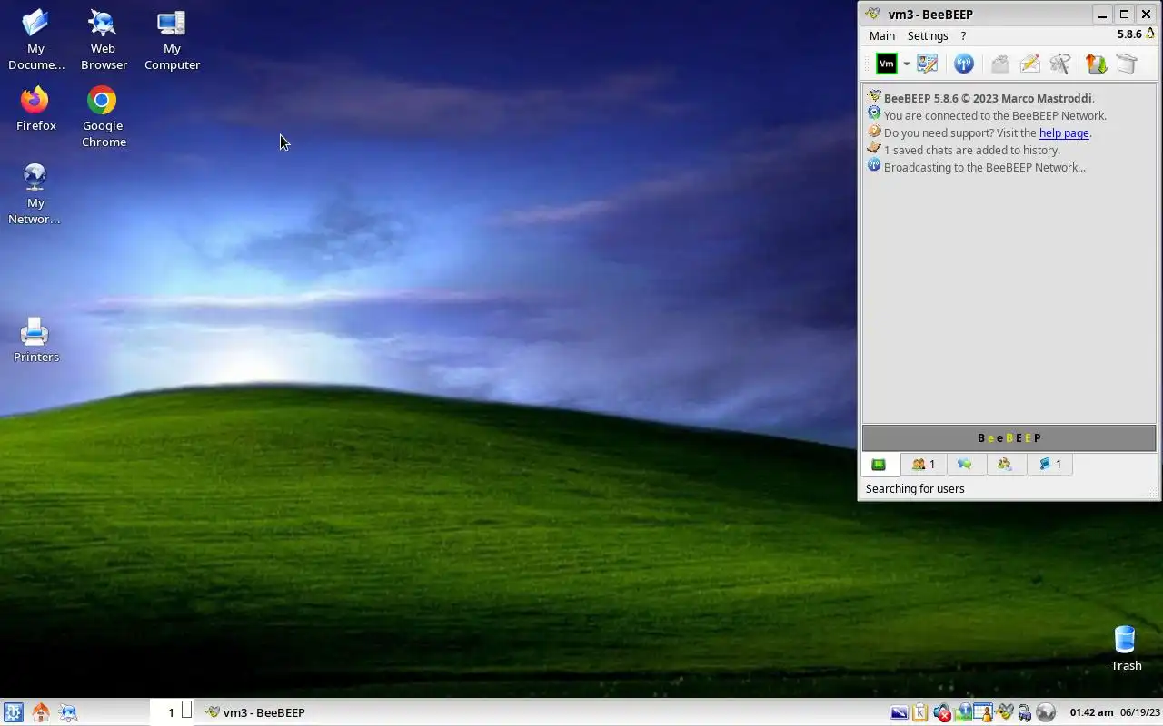Select the My Documents desktop icon
1163x726 pixels.
pyautogui.click(x=35, y=40)
